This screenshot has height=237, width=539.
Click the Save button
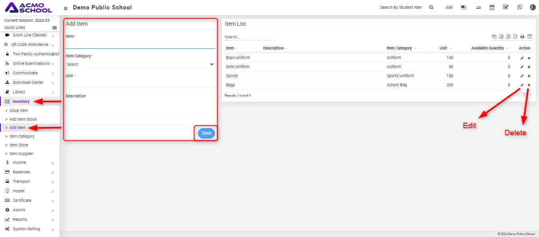coord(206,133)
